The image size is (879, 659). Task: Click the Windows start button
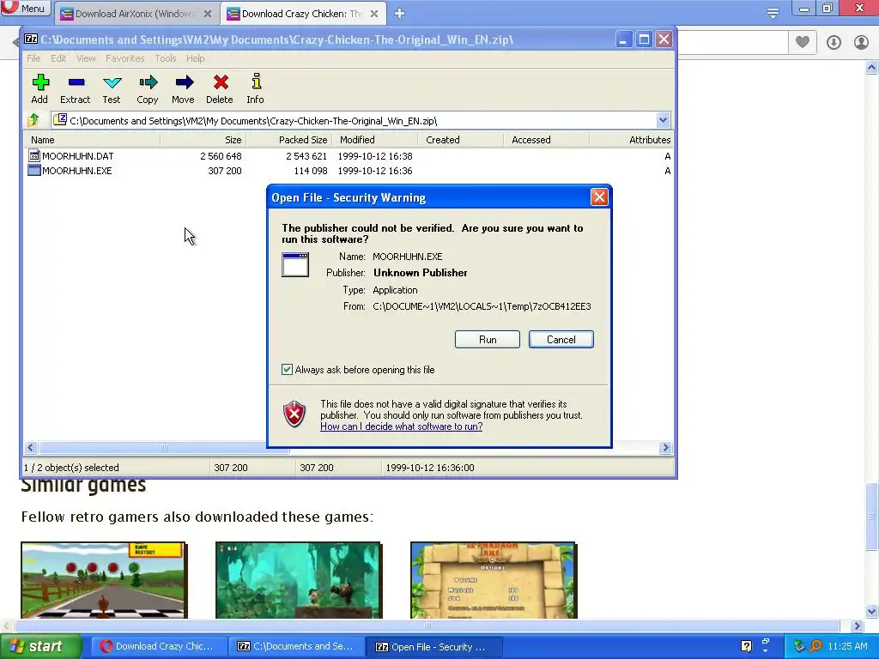[41, 647]
